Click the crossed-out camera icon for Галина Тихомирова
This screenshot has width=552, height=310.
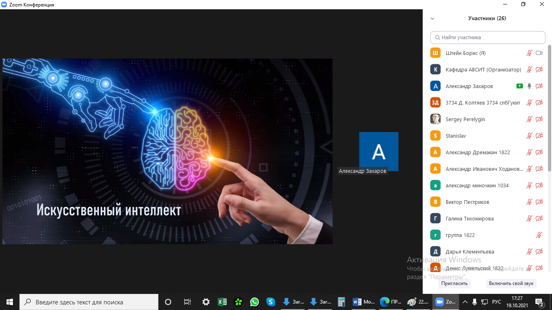539,218
